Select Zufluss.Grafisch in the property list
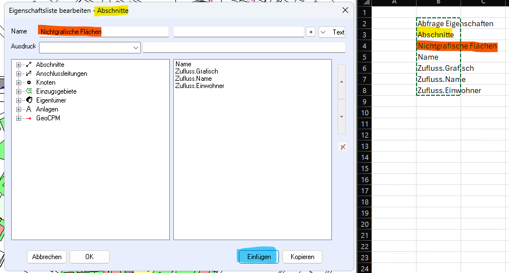This screenshot has width=509, height=273. tap(196, 71)
